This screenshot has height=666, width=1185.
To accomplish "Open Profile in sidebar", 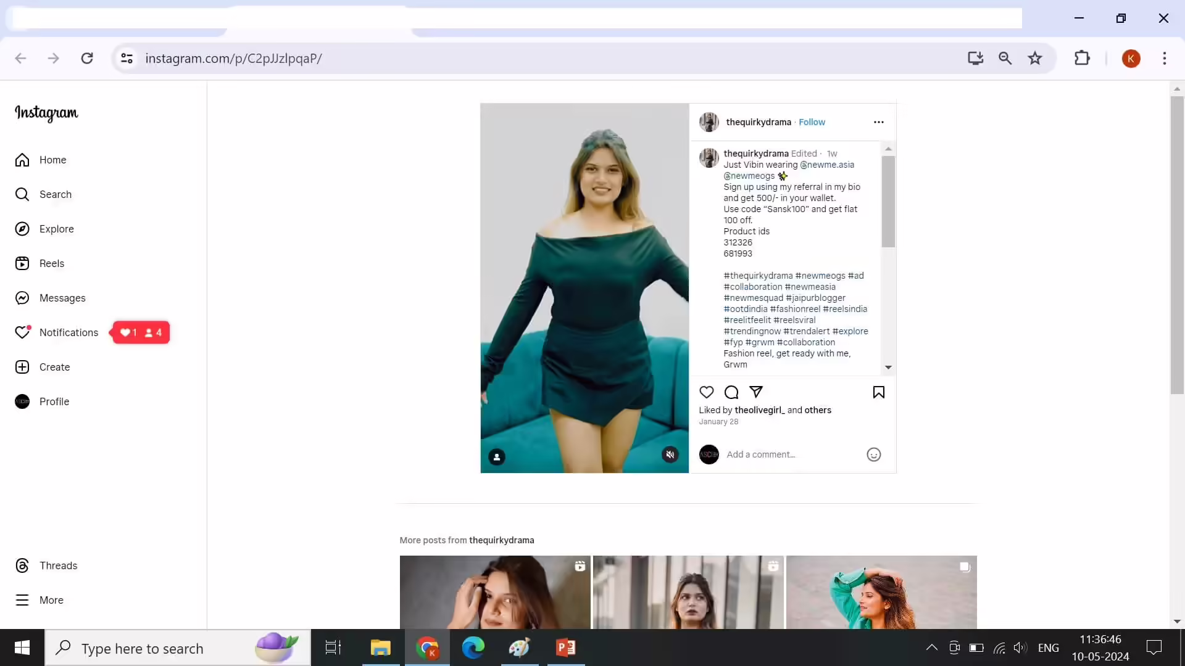I will [x=42, y=401].
